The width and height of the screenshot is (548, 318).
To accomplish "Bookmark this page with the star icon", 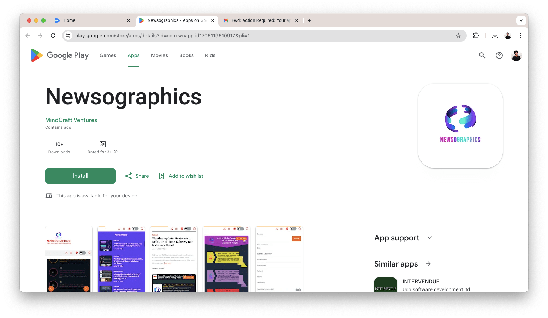I will 458,36.
